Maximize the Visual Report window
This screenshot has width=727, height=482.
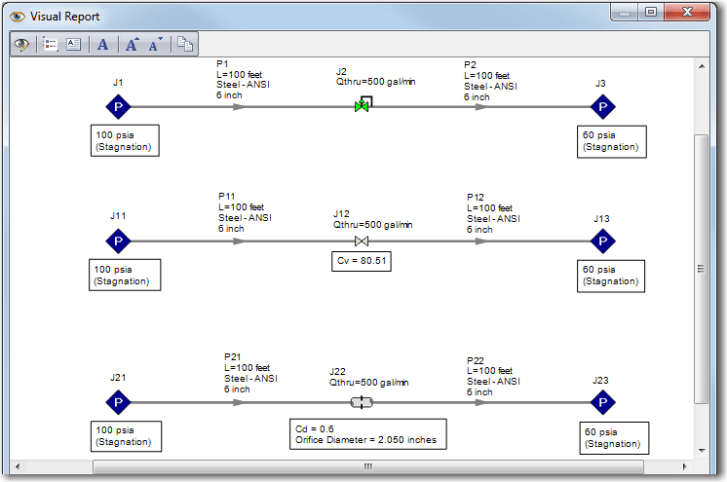tap(651, 12)
